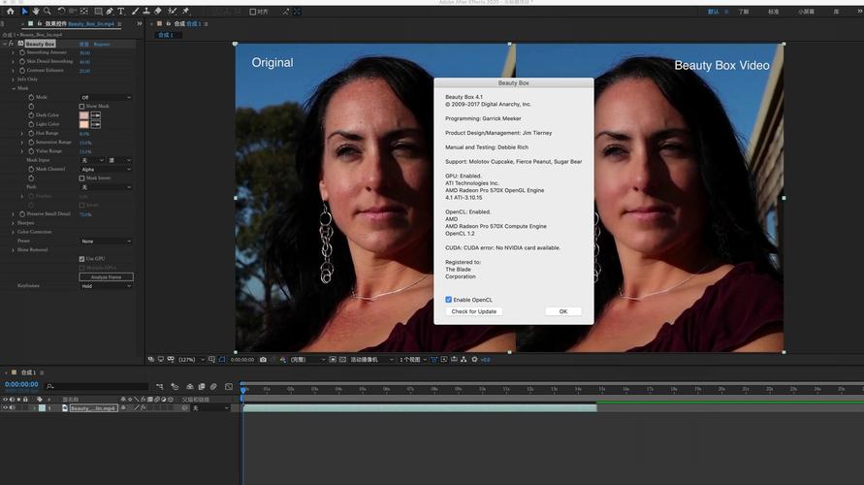Click the draft 3D icon in timeline

175,387
